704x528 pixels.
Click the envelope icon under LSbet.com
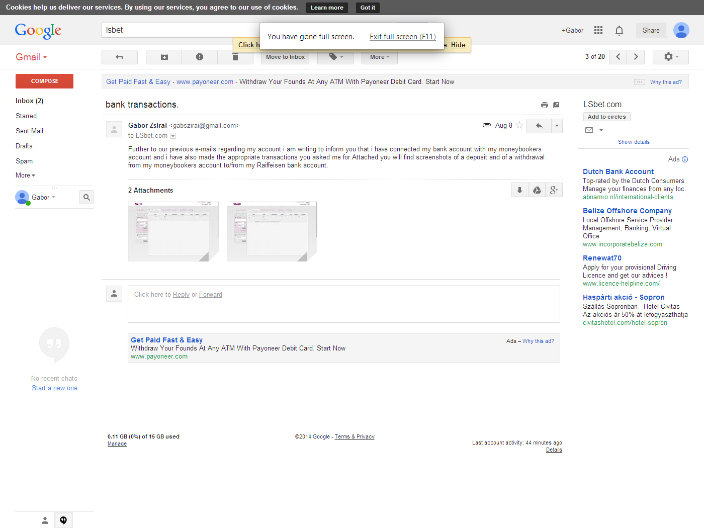pos(589,130)
